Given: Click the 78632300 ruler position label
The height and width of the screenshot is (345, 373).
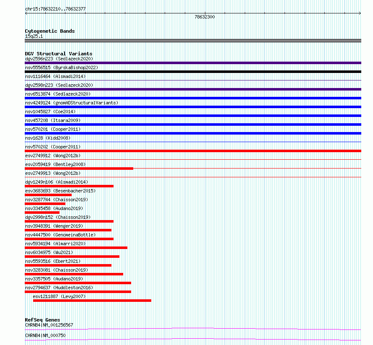Looking at the screenshot, I should pos(205,17).
